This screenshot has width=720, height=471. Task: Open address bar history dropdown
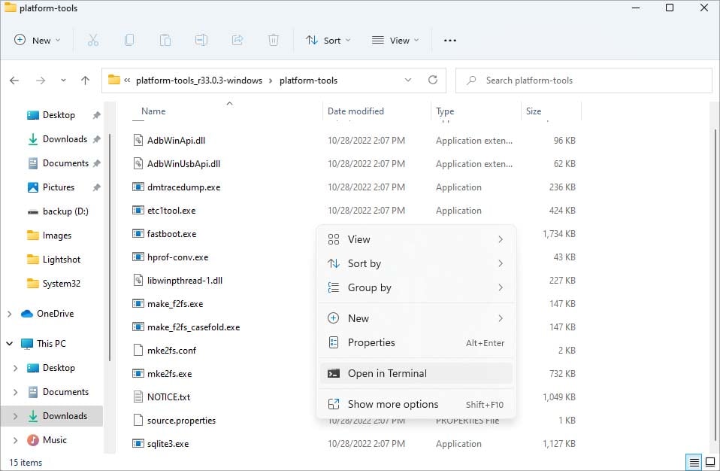pos(408,80)
